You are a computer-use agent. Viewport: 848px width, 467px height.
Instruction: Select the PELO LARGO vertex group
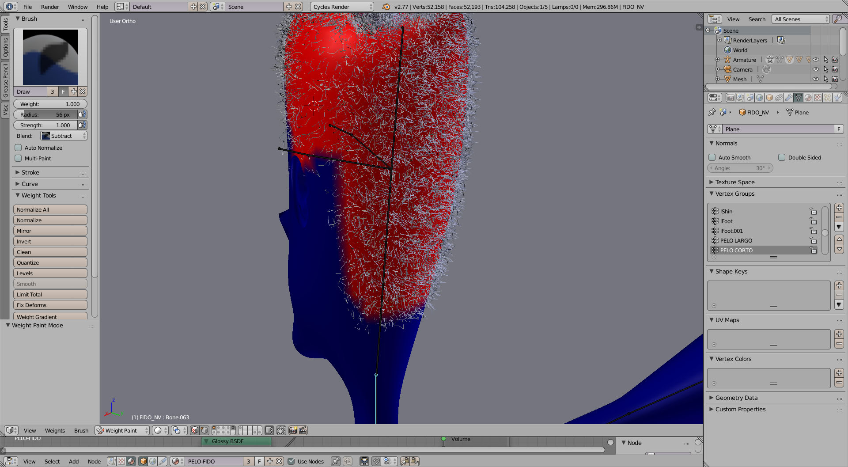pyautogui.click(x=764, y=240)
